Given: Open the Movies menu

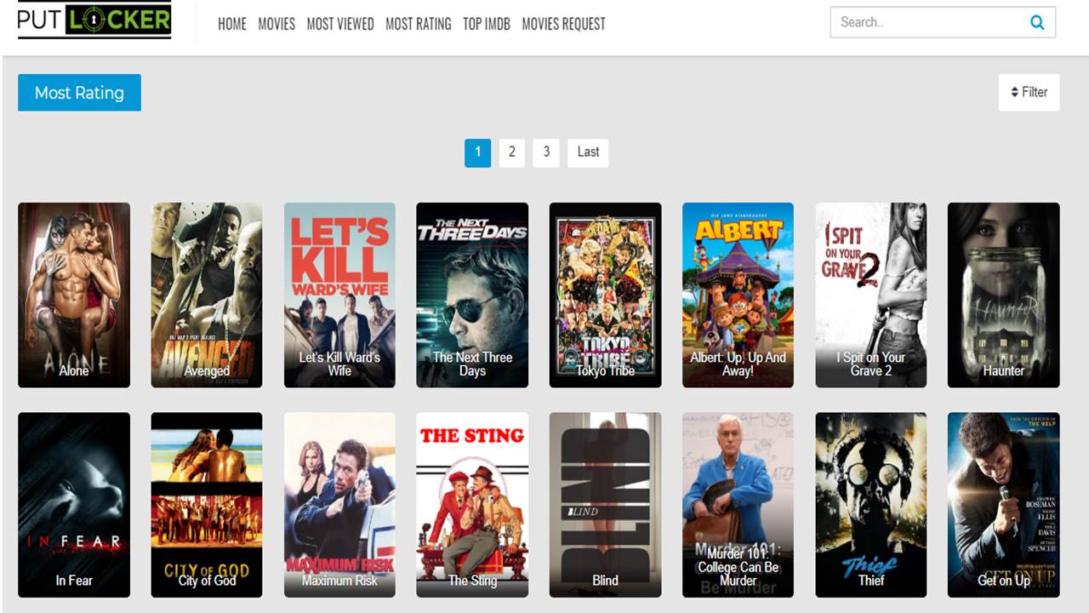Looking at the screenshot, I should click(277, 24).
